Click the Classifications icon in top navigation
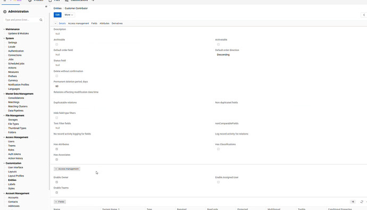 (66, 1)
